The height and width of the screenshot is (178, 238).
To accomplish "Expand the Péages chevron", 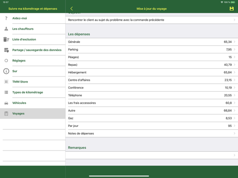I will coord(235,57).
